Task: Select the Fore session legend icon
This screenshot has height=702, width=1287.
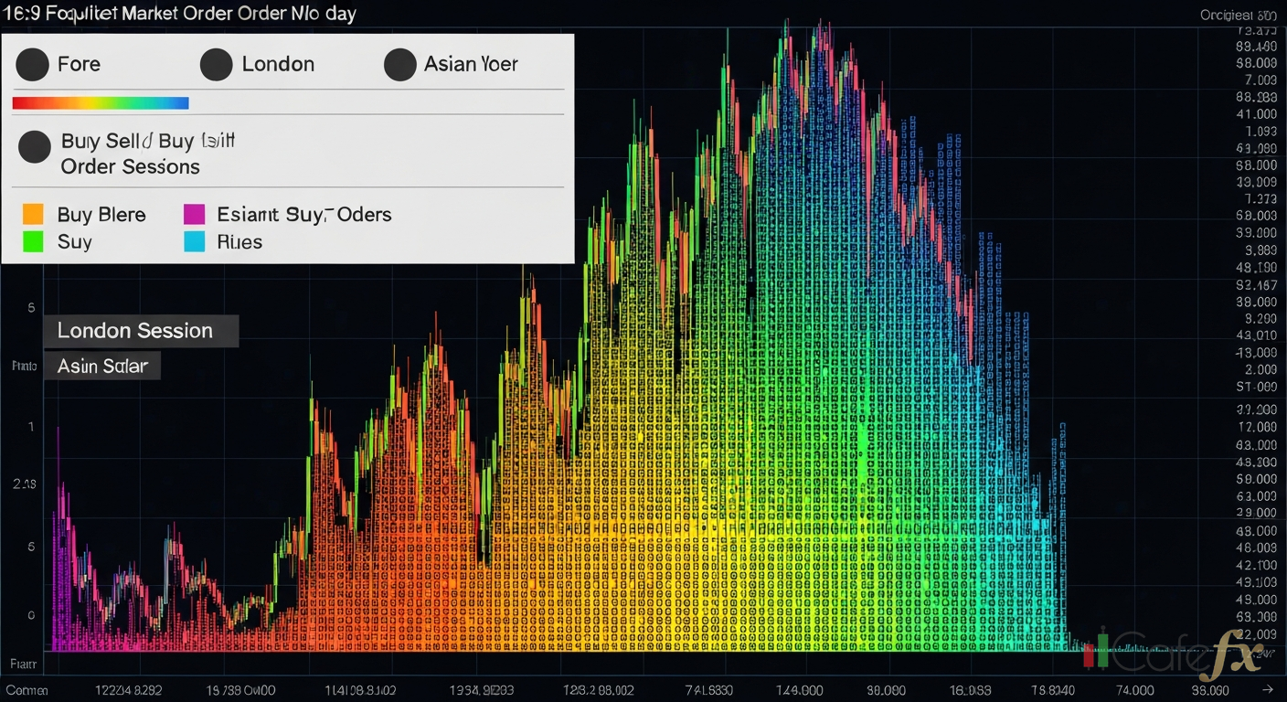Action: (x=33, y=64)
